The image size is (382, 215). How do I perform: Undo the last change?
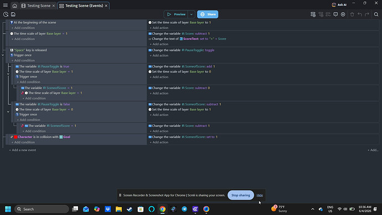pyautogui.click(x=360, y=14)
